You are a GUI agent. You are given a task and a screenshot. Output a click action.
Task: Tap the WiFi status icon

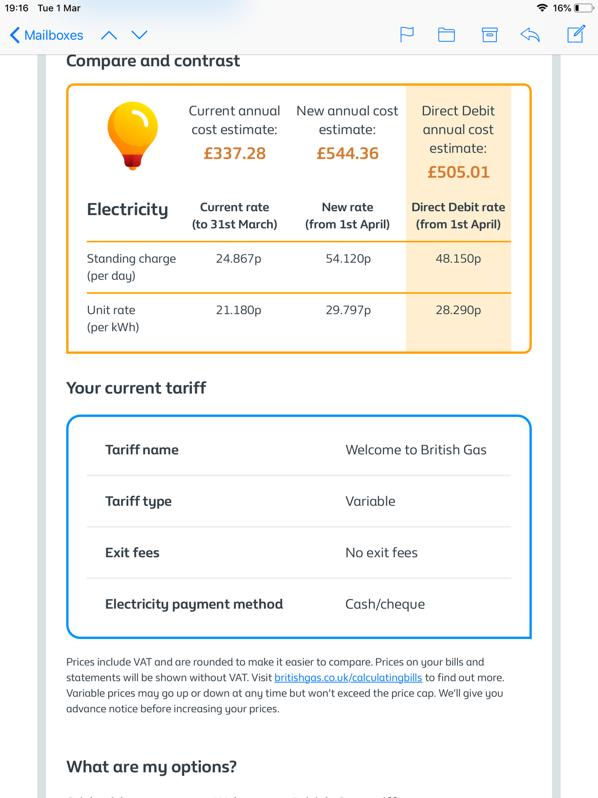(x=542, y=8)
